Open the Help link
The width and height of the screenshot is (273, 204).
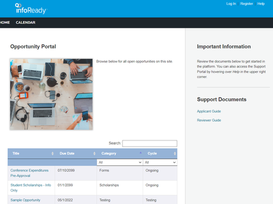coord(261,4)
